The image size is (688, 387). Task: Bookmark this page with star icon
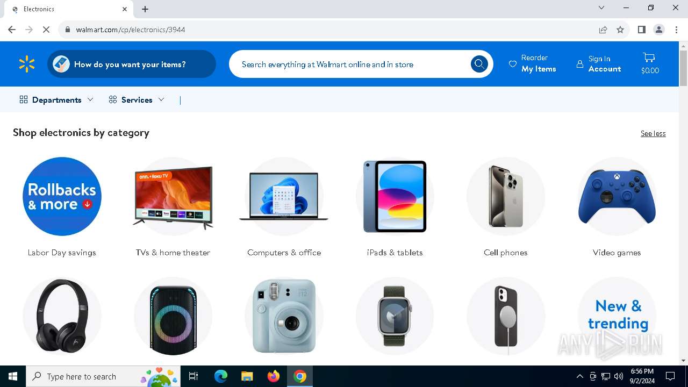(x=620, y=30)
